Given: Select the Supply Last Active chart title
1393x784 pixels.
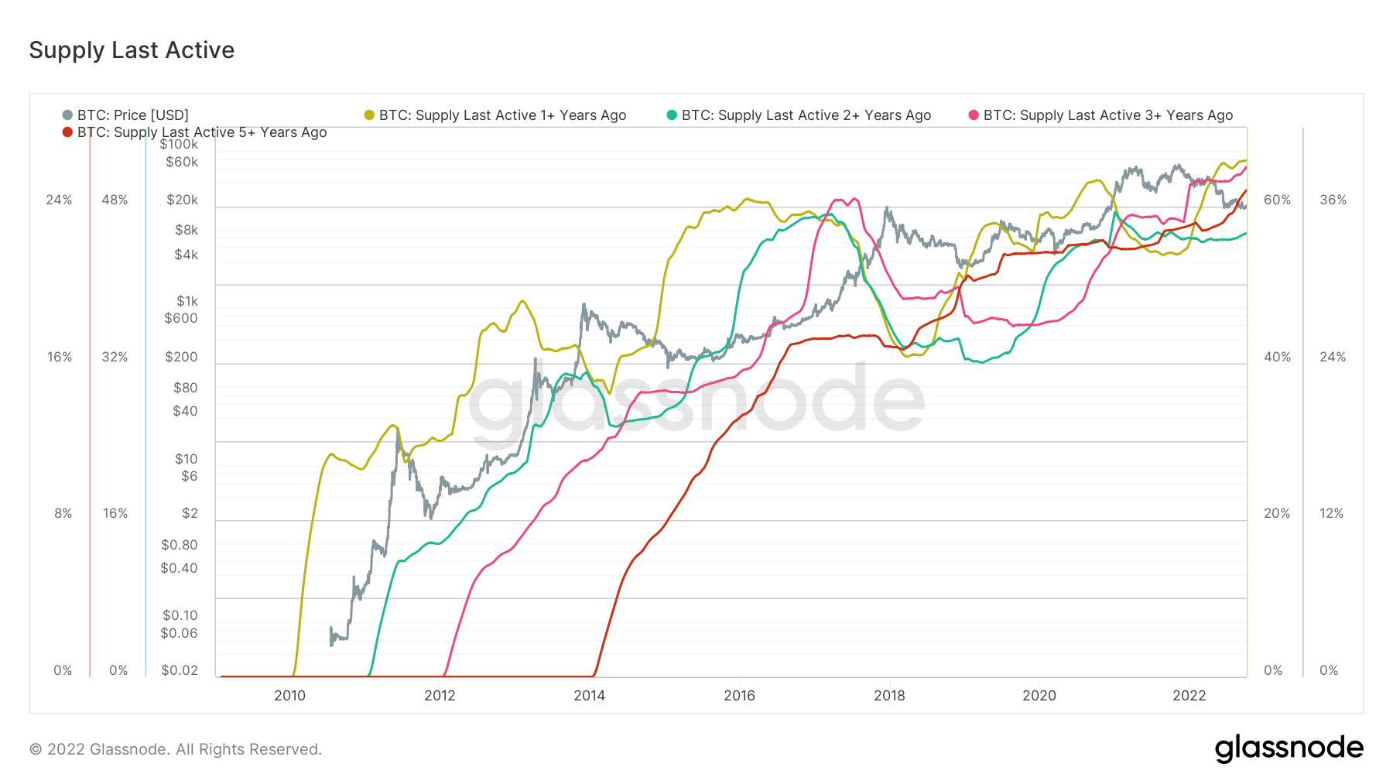Looking at the screenshot, I should pos(132,50).
